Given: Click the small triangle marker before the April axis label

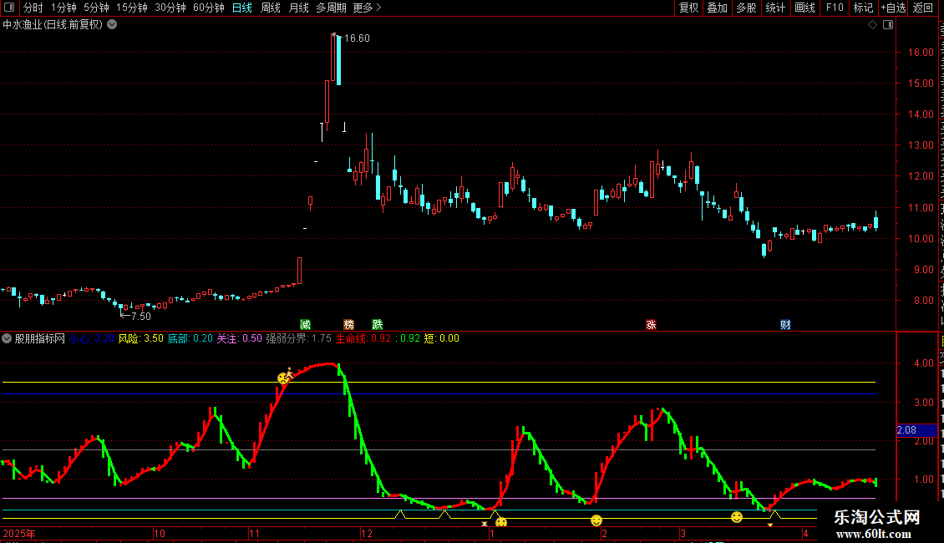Looking at the screenshot, I should (770, 525).
